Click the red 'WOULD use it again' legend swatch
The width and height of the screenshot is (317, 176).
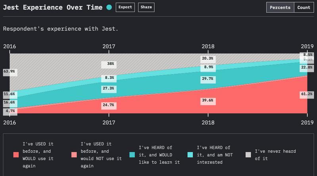[x=16, y=155]
